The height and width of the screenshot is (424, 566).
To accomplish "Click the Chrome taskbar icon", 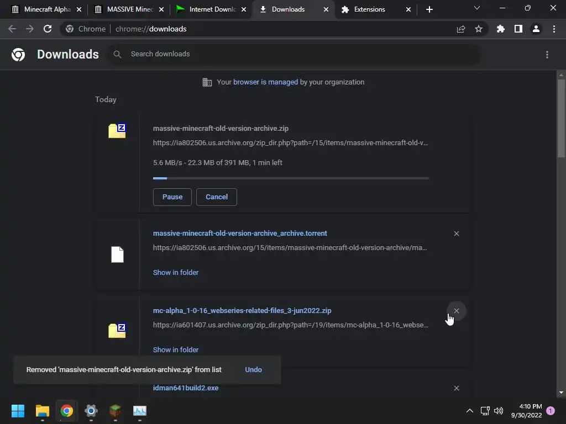I will tap(66, 411).
